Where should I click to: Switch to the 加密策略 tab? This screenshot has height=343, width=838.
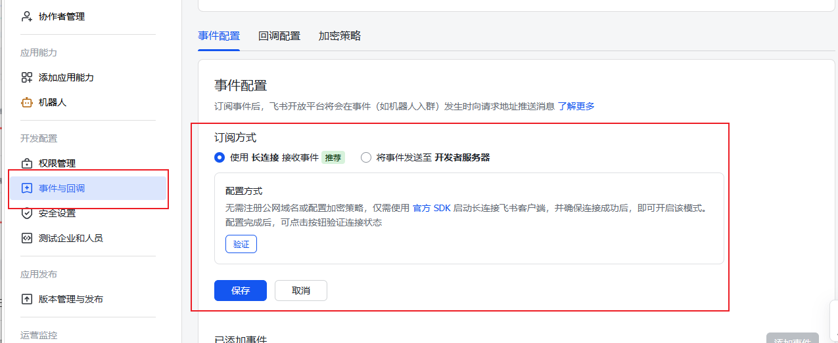tap(340, 36)
